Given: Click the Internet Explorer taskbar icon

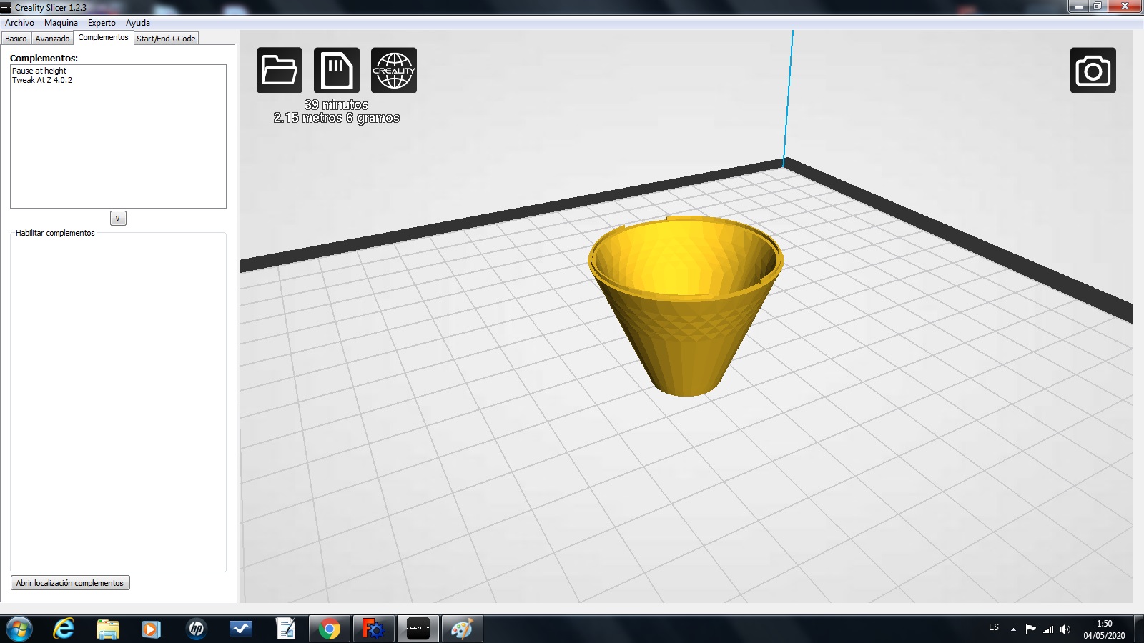Looking at the screenshot, I should pyautogui.click(x=64, y=629).
